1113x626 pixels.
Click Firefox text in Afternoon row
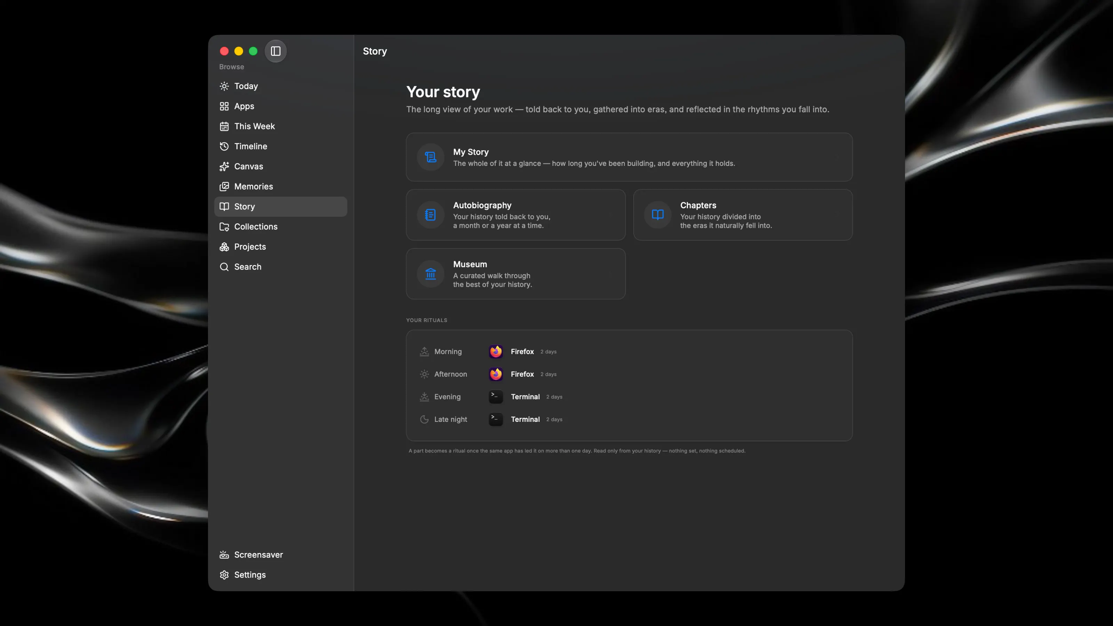click(522, 374)
